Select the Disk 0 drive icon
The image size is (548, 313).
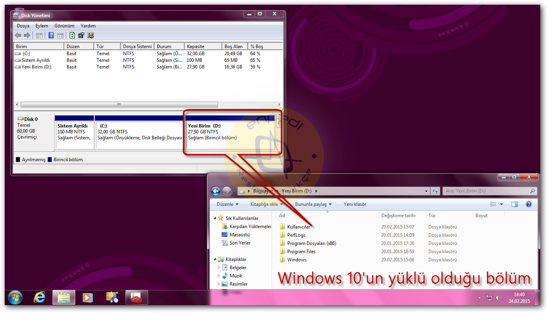point(21,119)
